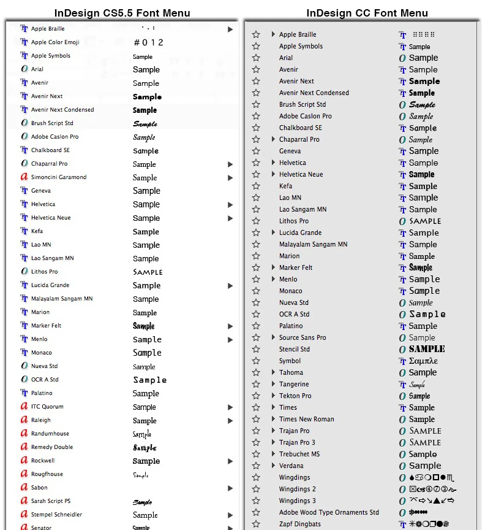
Task: Click the red Type 1 icon beside Simoncini Garamond
Action: point(24,177)
